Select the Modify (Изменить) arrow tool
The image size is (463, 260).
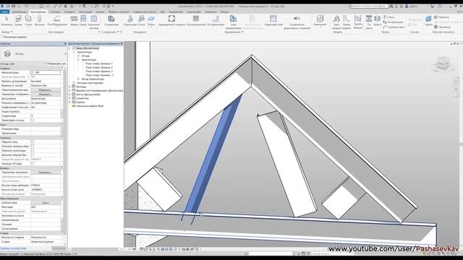7,21
